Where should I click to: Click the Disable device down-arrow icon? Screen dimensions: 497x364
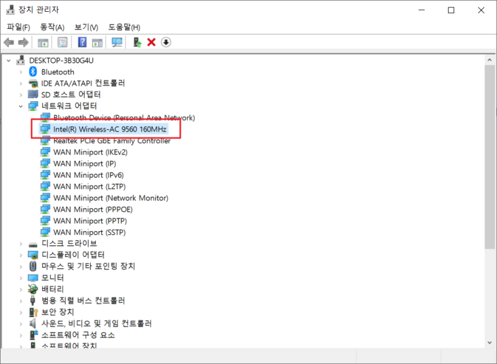165,42
